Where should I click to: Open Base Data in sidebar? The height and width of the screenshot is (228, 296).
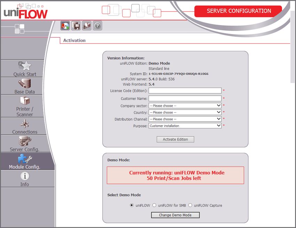(25, 86)
